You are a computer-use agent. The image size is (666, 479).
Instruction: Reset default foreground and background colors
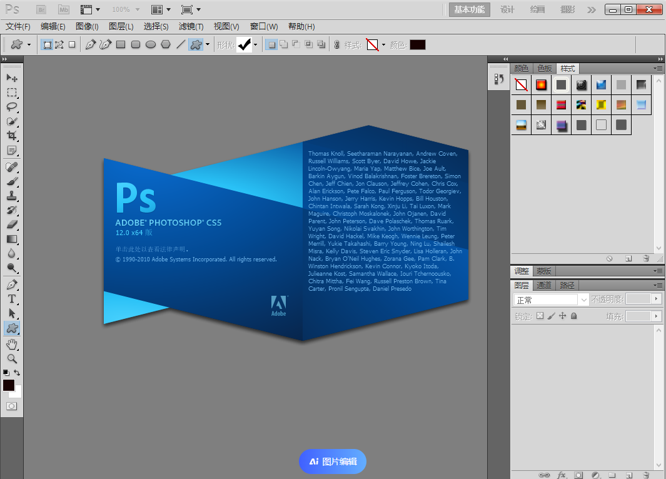pyautogui.click(x=6, y=373)
